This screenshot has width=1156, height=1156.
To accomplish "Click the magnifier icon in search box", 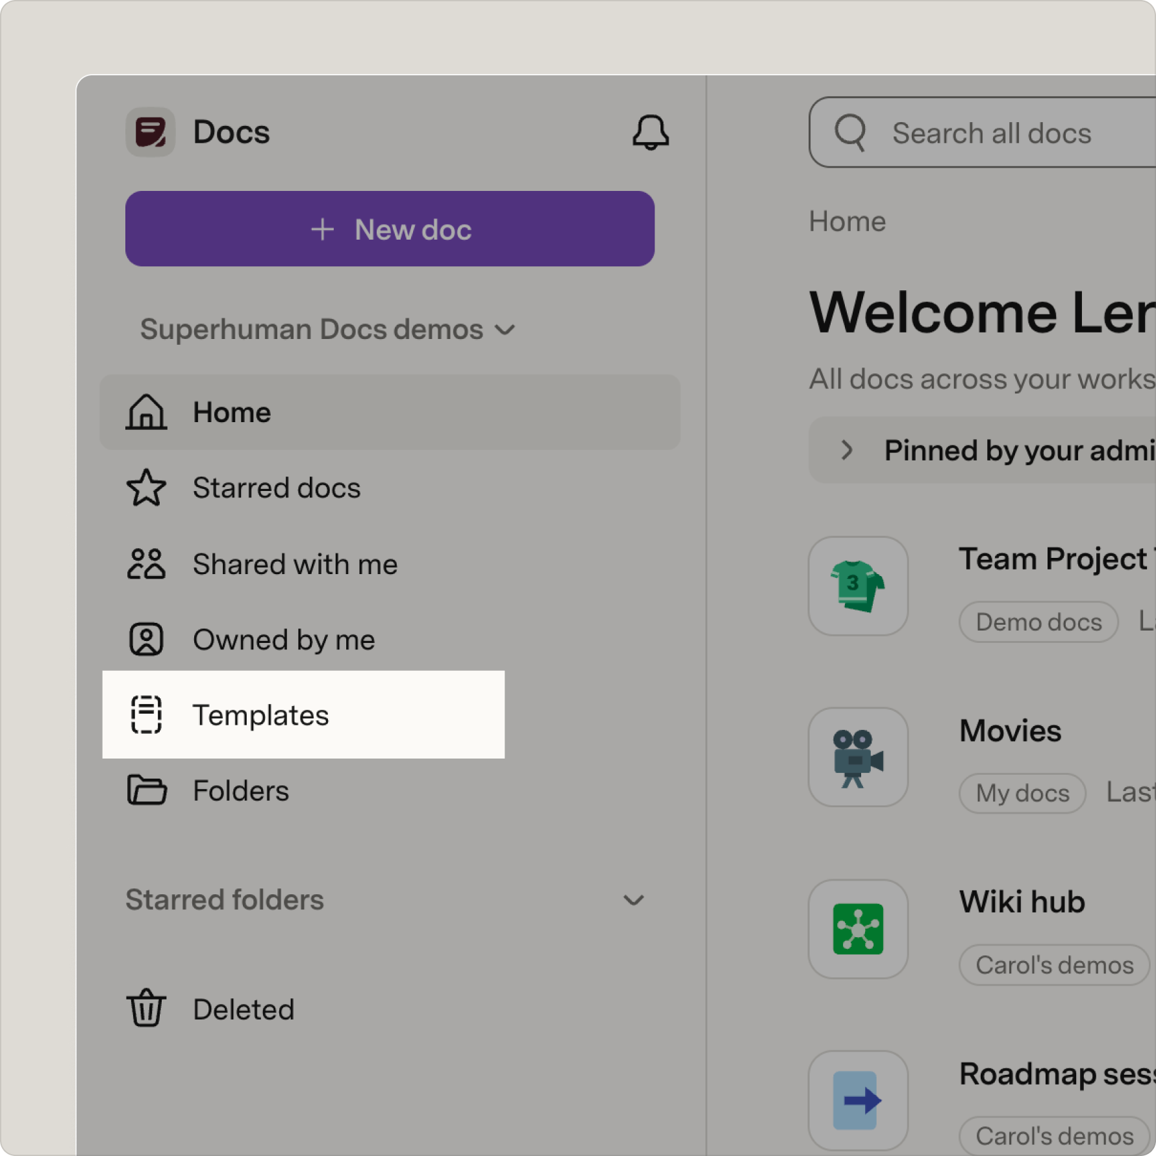I will coord(850,132).
